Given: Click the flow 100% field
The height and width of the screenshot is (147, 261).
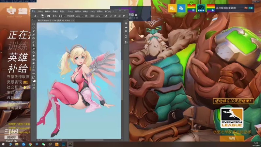Looking at the screenshot, I should point(98,16).
